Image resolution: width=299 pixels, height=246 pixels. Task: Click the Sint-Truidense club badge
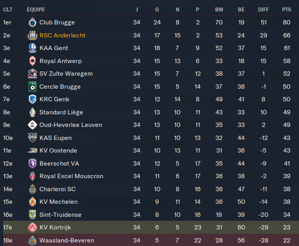32,215
